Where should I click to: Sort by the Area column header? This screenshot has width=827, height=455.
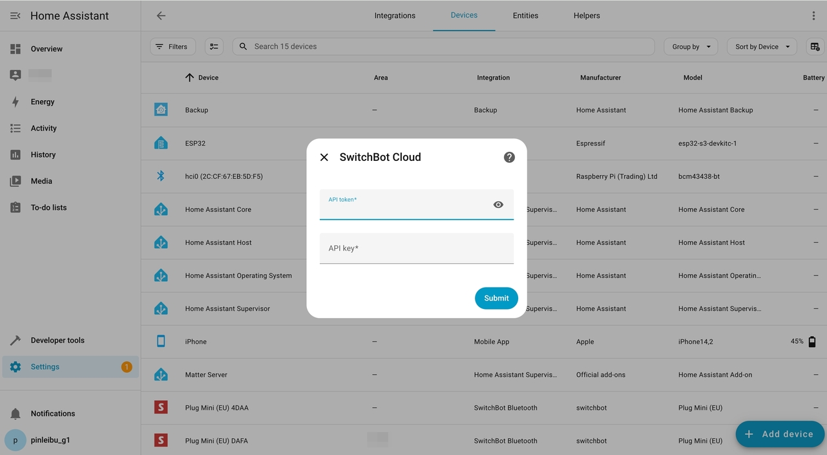[381, 78]
